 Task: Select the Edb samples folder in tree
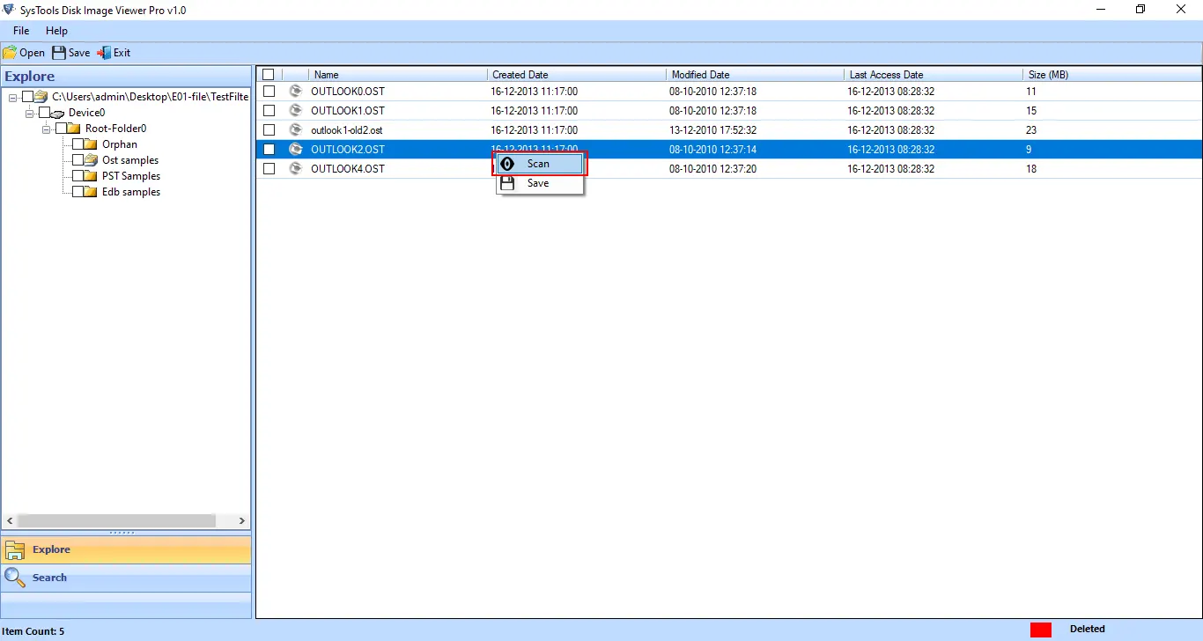click(x=131, y=192)
